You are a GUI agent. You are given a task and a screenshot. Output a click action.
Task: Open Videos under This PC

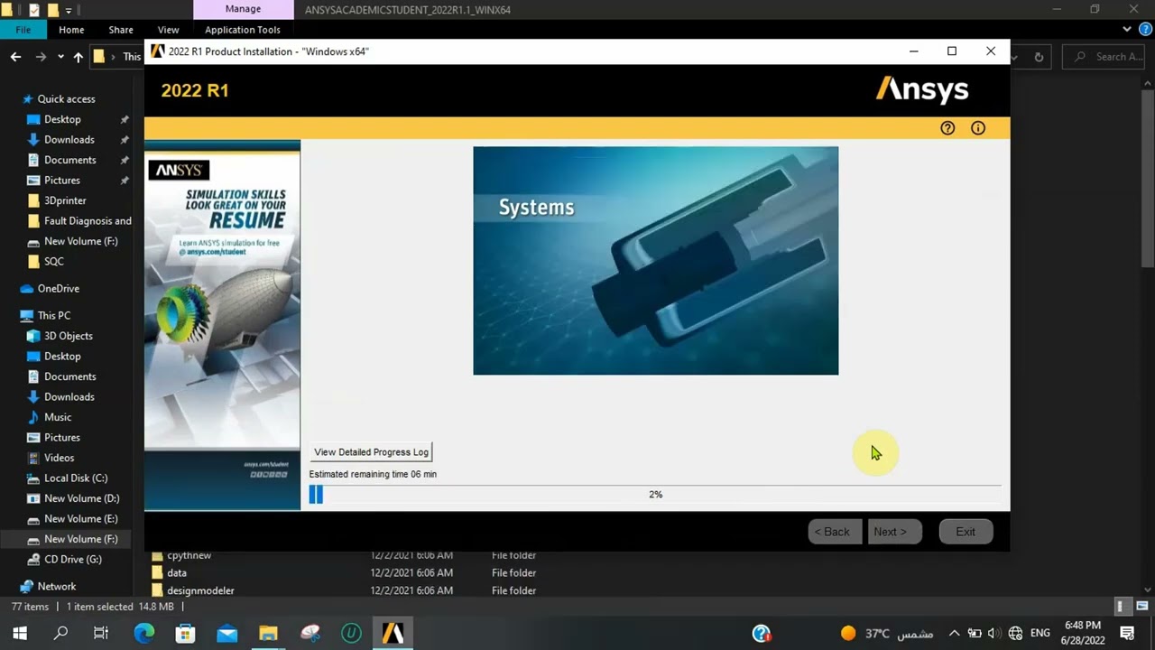click(x=60, y=458)
